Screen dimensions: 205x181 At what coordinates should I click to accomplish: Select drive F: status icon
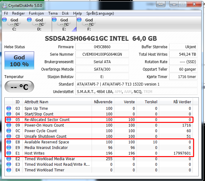79,20
